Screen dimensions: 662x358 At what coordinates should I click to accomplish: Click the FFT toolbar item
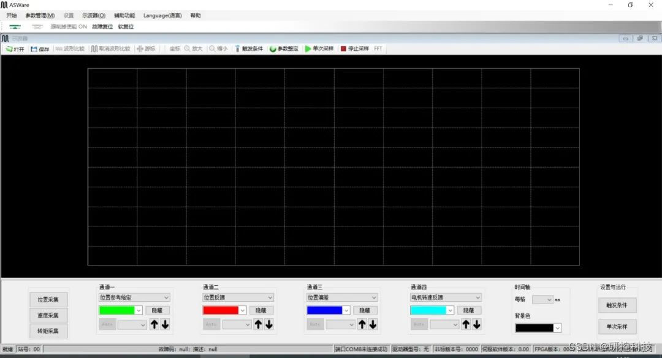coord(378,49)
